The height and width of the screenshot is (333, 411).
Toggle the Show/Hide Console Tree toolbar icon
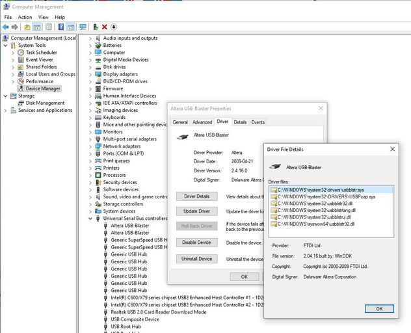(x=37, y=27)
